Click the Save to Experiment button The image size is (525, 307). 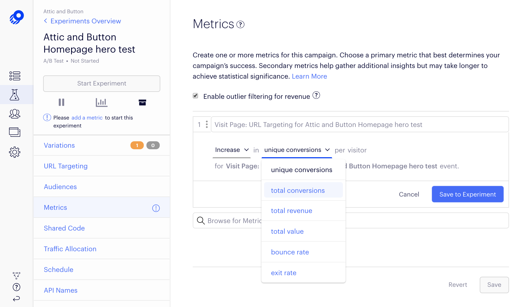point(467,194)
